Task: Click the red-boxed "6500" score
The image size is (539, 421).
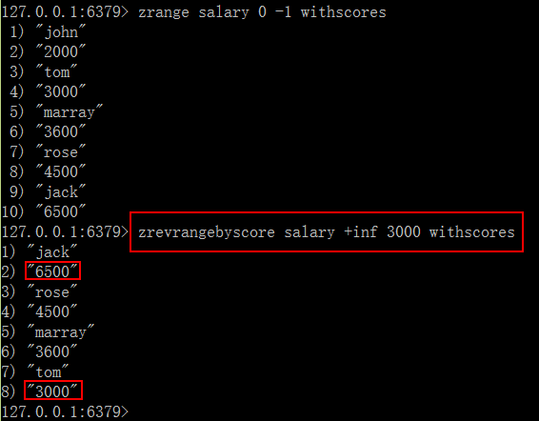Action: [x=52, y=271]
